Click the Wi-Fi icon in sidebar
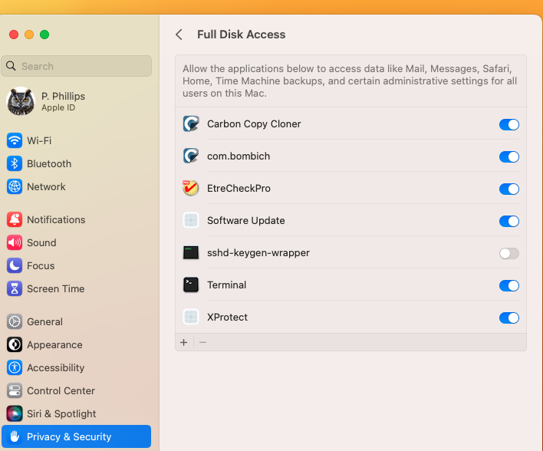The height and width of the screenshot is (451, 543). pyautogui.click(x=15, y=140)
